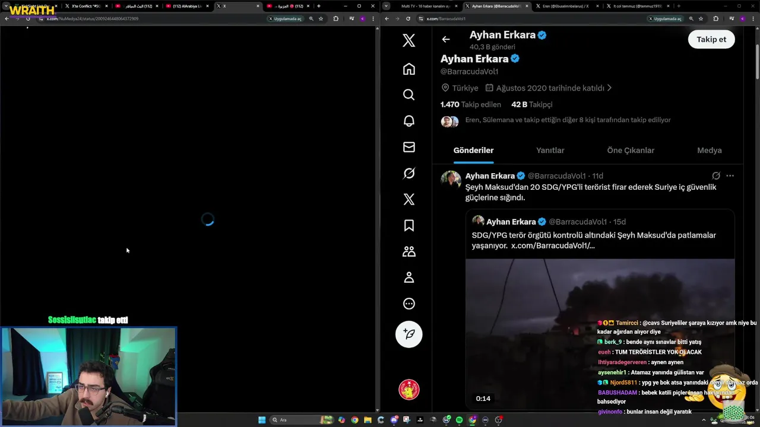760x427 pixels.
Task: Open 1.470 Takip edilen following list
Action: coord(471,104)
